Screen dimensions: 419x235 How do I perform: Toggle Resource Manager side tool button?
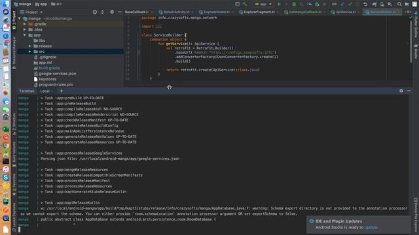tap(14, 52)
